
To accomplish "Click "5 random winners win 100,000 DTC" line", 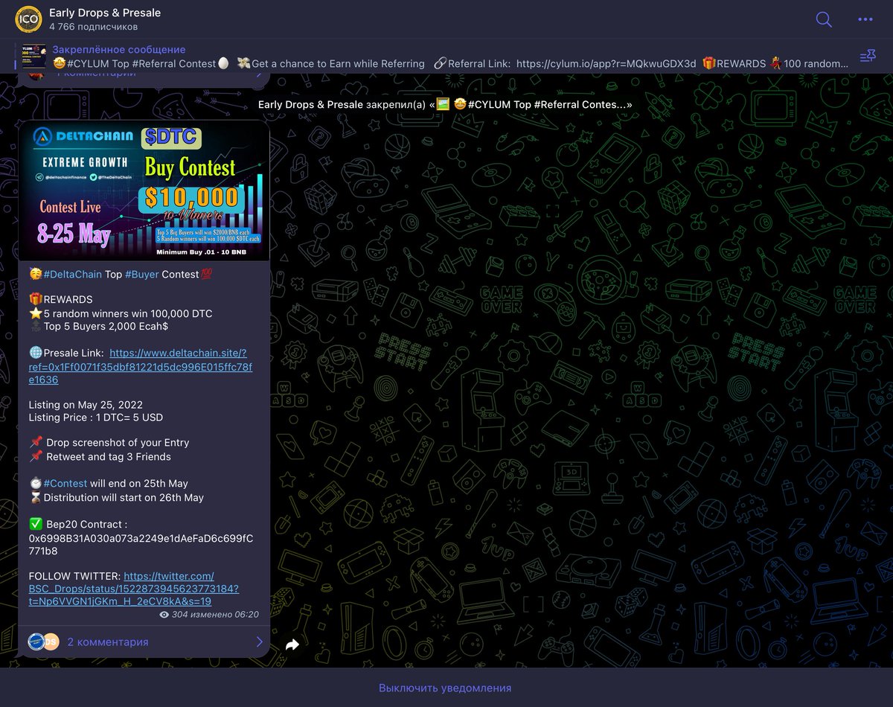I will pyautogui.click(x=128, y=313).
